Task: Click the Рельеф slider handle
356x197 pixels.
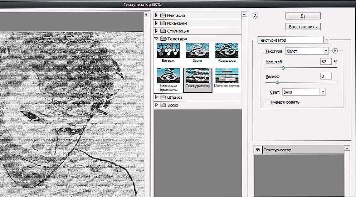Action: [277, 82]
